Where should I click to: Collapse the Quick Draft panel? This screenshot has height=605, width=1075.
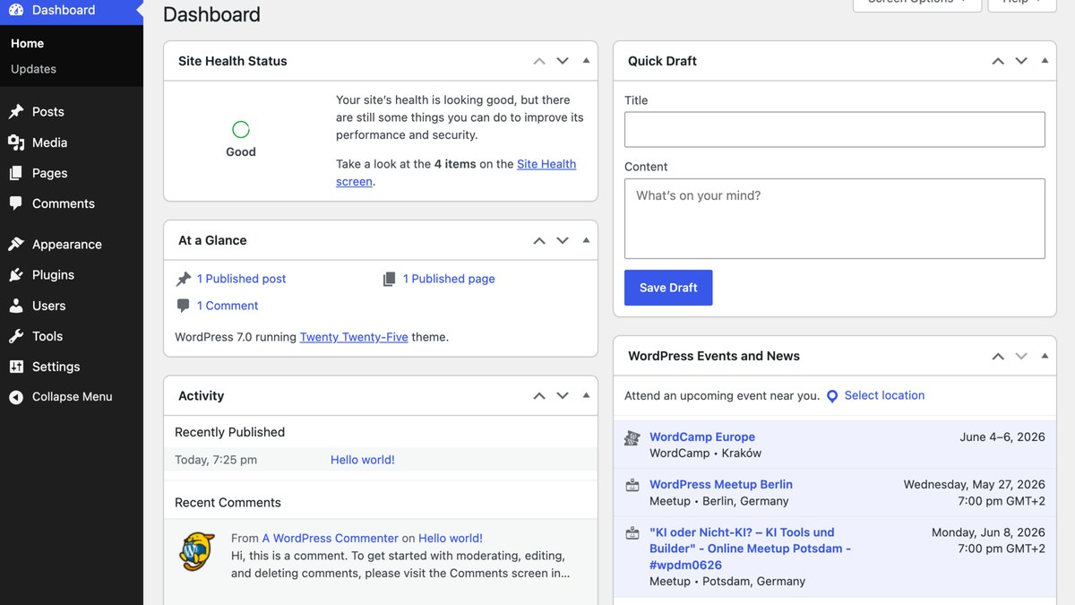pyautogui.click(x=1045, y=61)
